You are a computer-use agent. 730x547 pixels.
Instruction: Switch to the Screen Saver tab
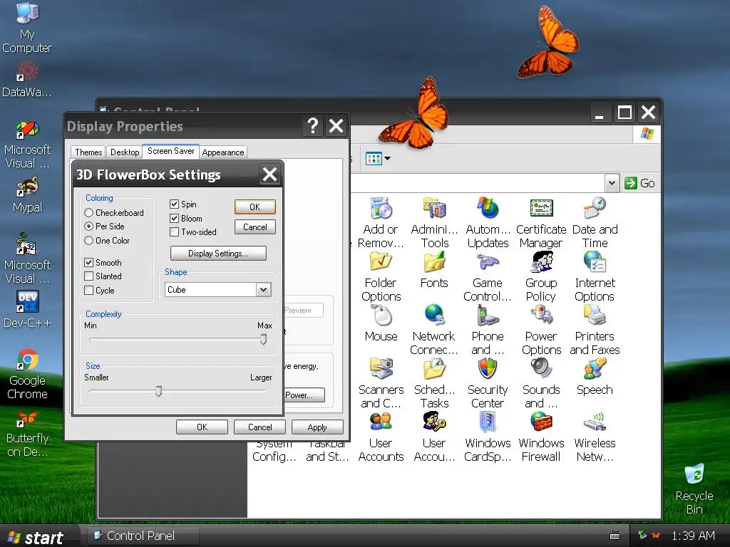(171, 151)
